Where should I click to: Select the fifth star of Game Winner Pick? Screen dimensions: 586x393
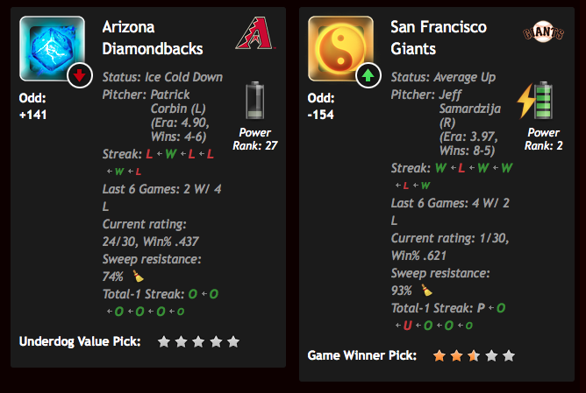(x=509, y=355)
